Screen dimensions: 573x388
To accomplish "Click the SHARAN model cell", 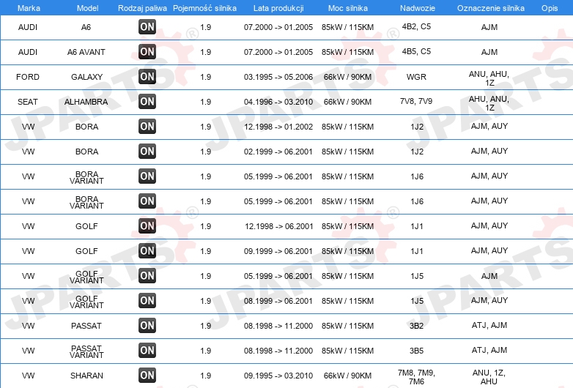I will (86, 376).
